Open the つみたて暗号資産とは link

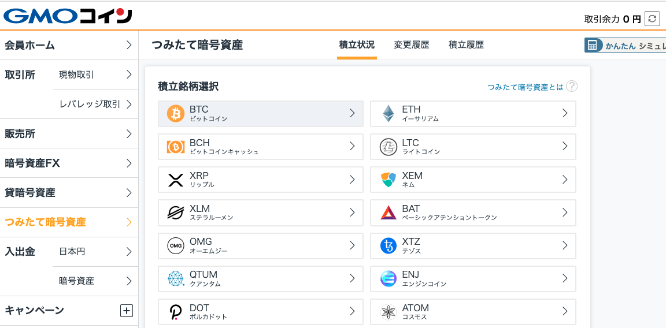526,87
